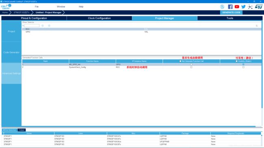Image resolution: width=264 pixels, height=148 pixels.
Task: Open the Help menu
Action: [81, 7]
